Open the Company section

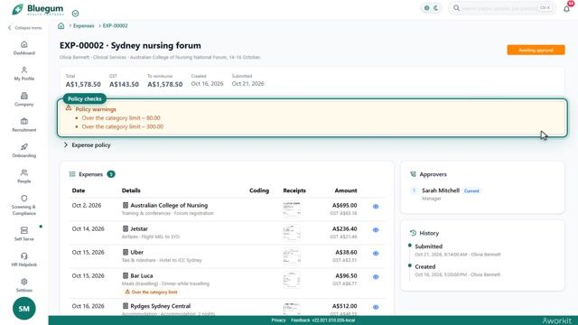(24, 99)
